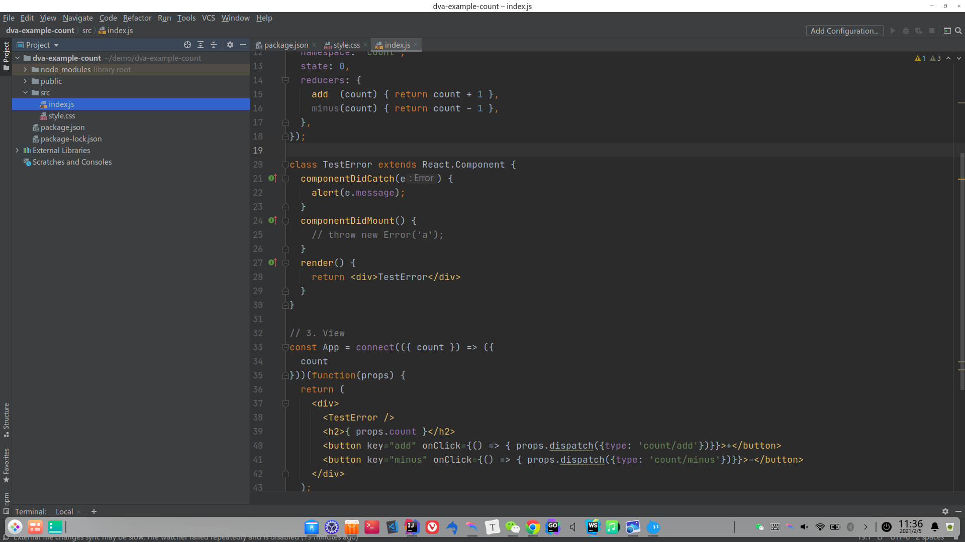The width and height of the screenshot is (965, 542).
Task: Click Collapse All icon in Project panel
Action: 214,45
